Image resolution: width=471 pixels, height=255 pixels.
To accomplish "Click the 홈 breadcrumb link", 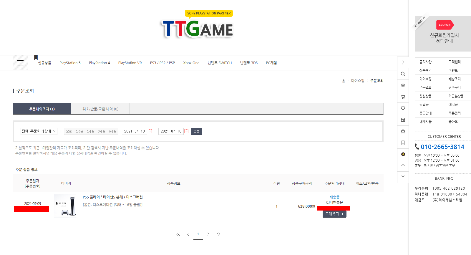I will [343, 81].
